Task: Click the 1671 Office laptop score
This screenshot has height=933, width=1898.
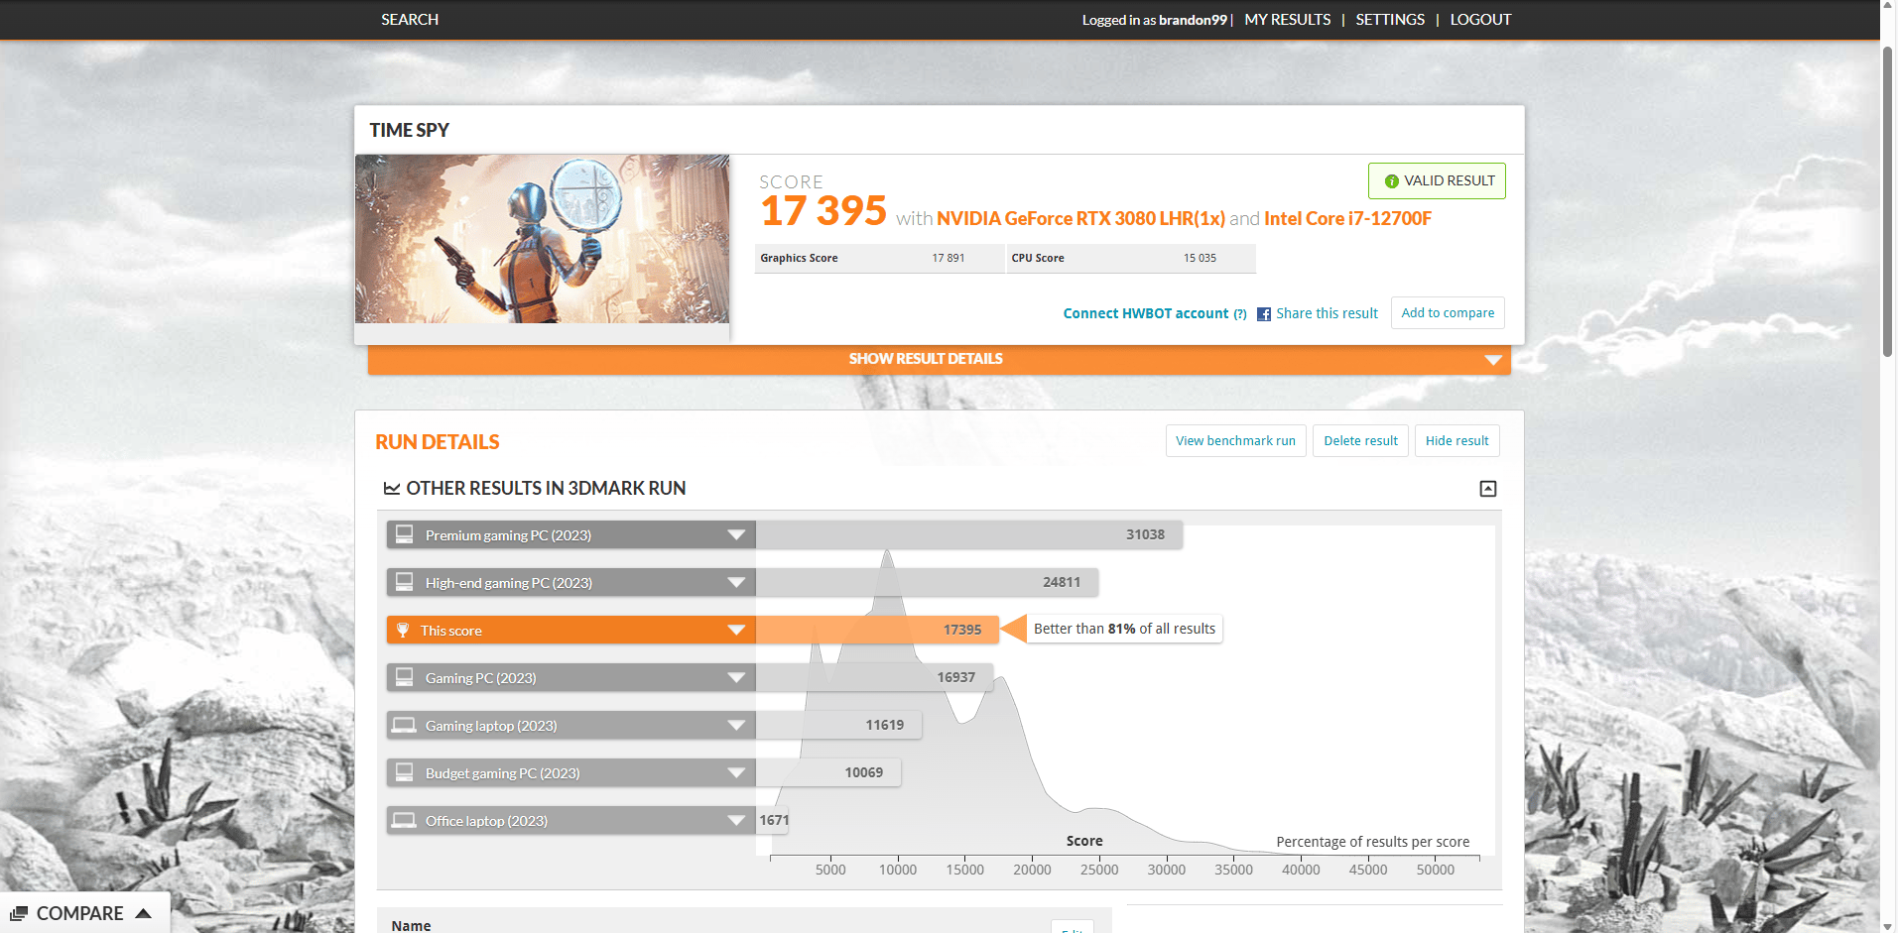Action: tap(774, 820)
